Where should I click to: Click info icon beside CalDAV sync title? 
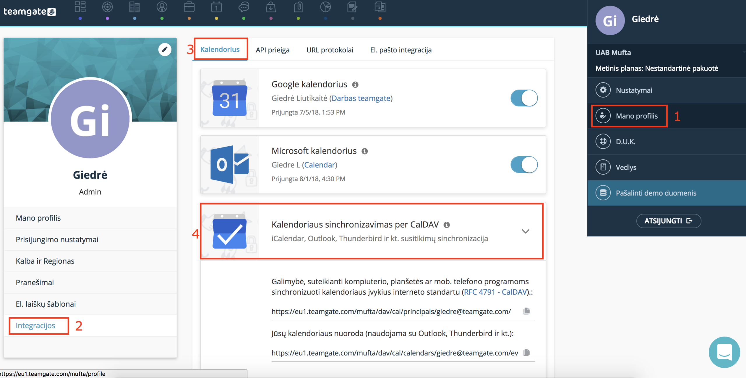(x=447, y=225)
